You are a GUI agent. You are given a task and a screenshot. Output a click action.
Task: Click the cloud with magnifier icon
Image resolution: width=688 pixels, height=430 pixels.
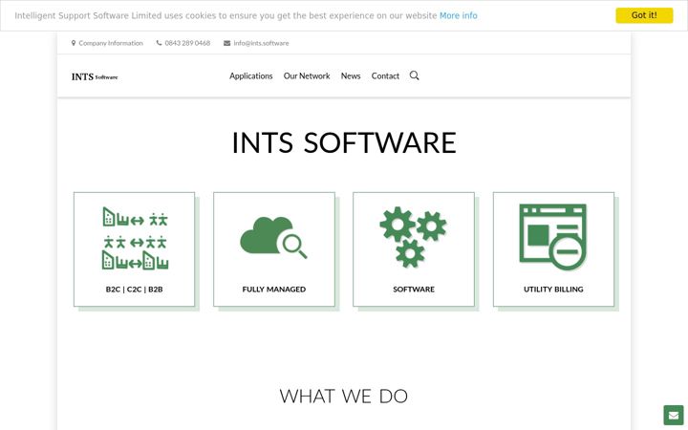tap(274, 237)
